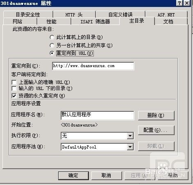Uncheck 资源的永久重定向 checkbox
193x185 pixels.
click(14, 96)
